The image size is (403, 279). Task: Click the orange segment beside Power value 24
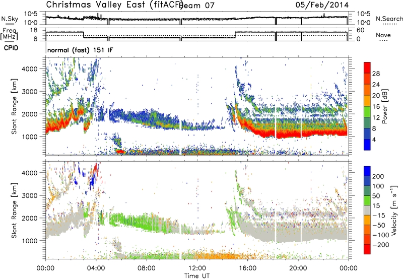click(367, 90)
